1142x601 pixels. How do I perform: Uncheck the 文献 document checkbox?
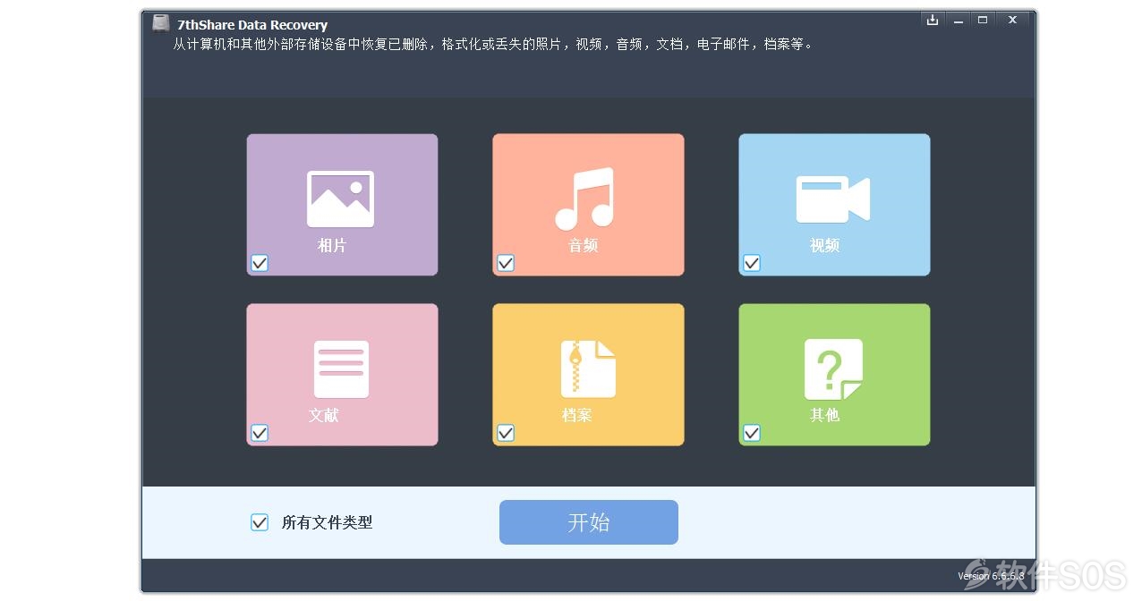point(260,433)
